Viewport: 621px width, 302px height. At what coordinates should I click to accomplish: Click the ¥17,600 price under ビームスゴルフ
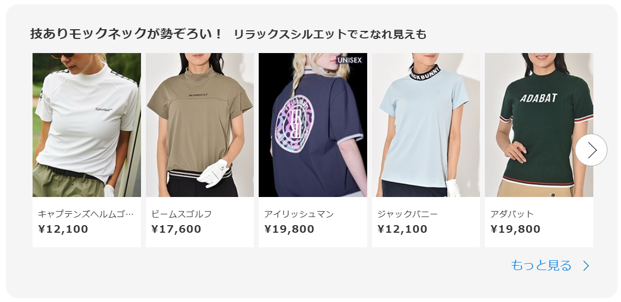(x=176, y=229)
